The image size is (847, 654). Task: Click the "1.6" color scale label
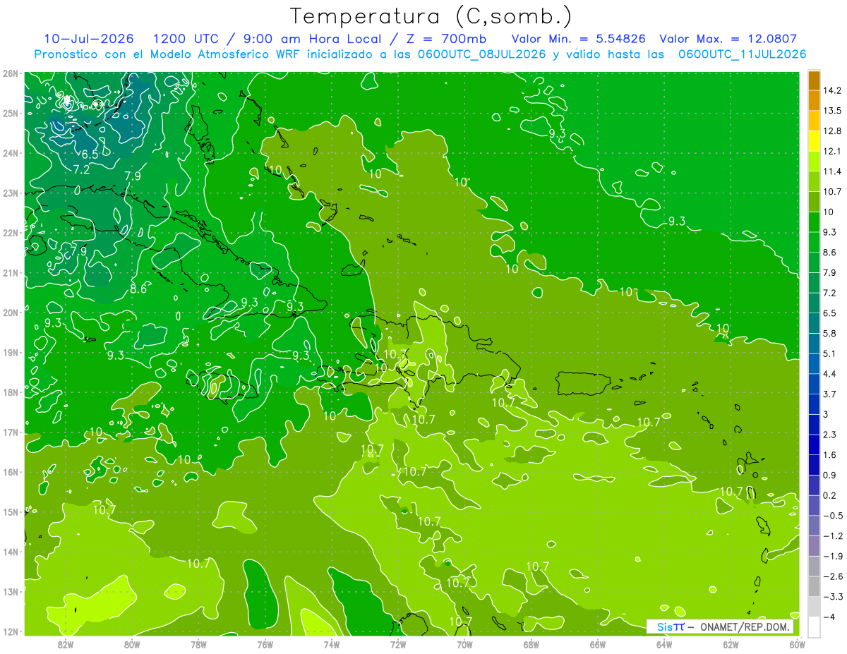pyautogui.click(x=829, y=455)
